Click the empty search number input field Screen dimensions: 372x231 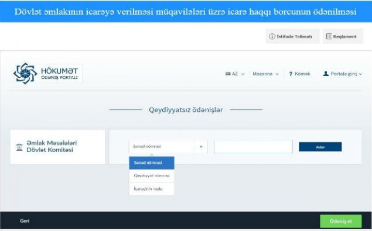click(x=253, y=147)
